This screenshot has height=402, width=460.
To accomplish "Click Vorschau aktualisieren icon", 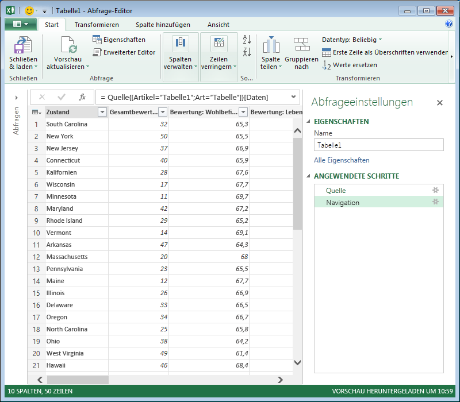I will click(68, 45).
